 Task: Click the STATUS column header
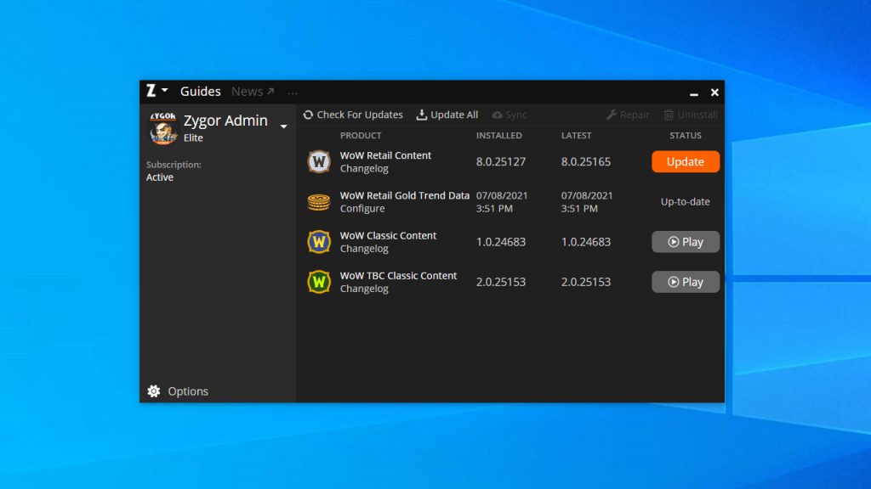686,135
